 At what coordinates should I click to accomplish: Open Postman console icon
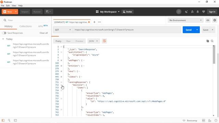[x=15, y=120]
